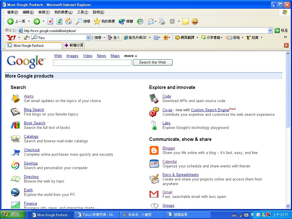The width and height of the screenshot is (292, 219).
Task: Click the Blogger orange B icon
Action: (x=154, y=150)
